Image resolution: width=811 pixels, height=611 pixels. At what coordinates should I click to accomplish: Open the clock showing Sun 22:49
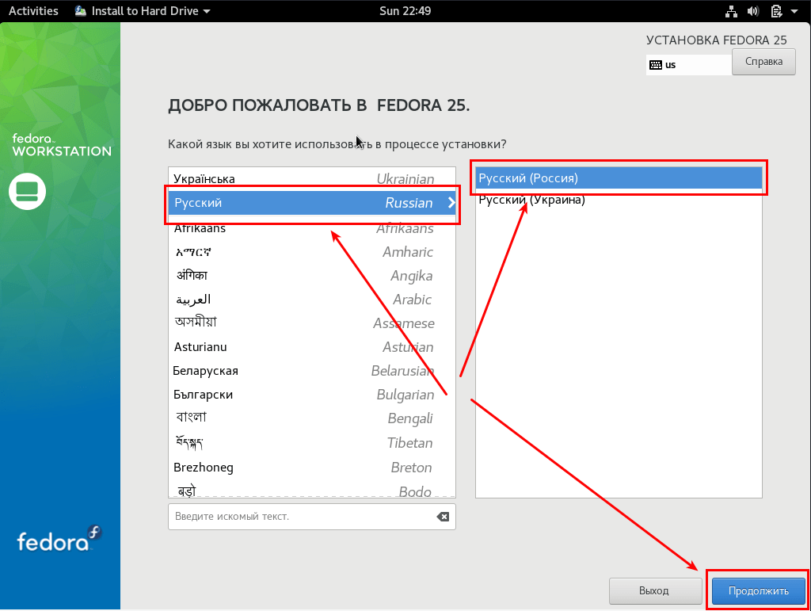click(x=405, y=11)
